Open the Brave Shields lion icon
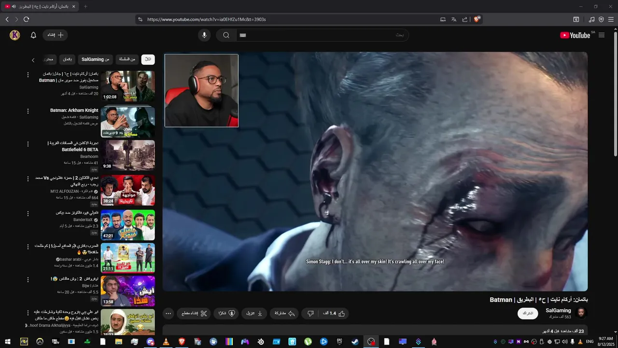The image size is (618, 348). click(477, 19)
